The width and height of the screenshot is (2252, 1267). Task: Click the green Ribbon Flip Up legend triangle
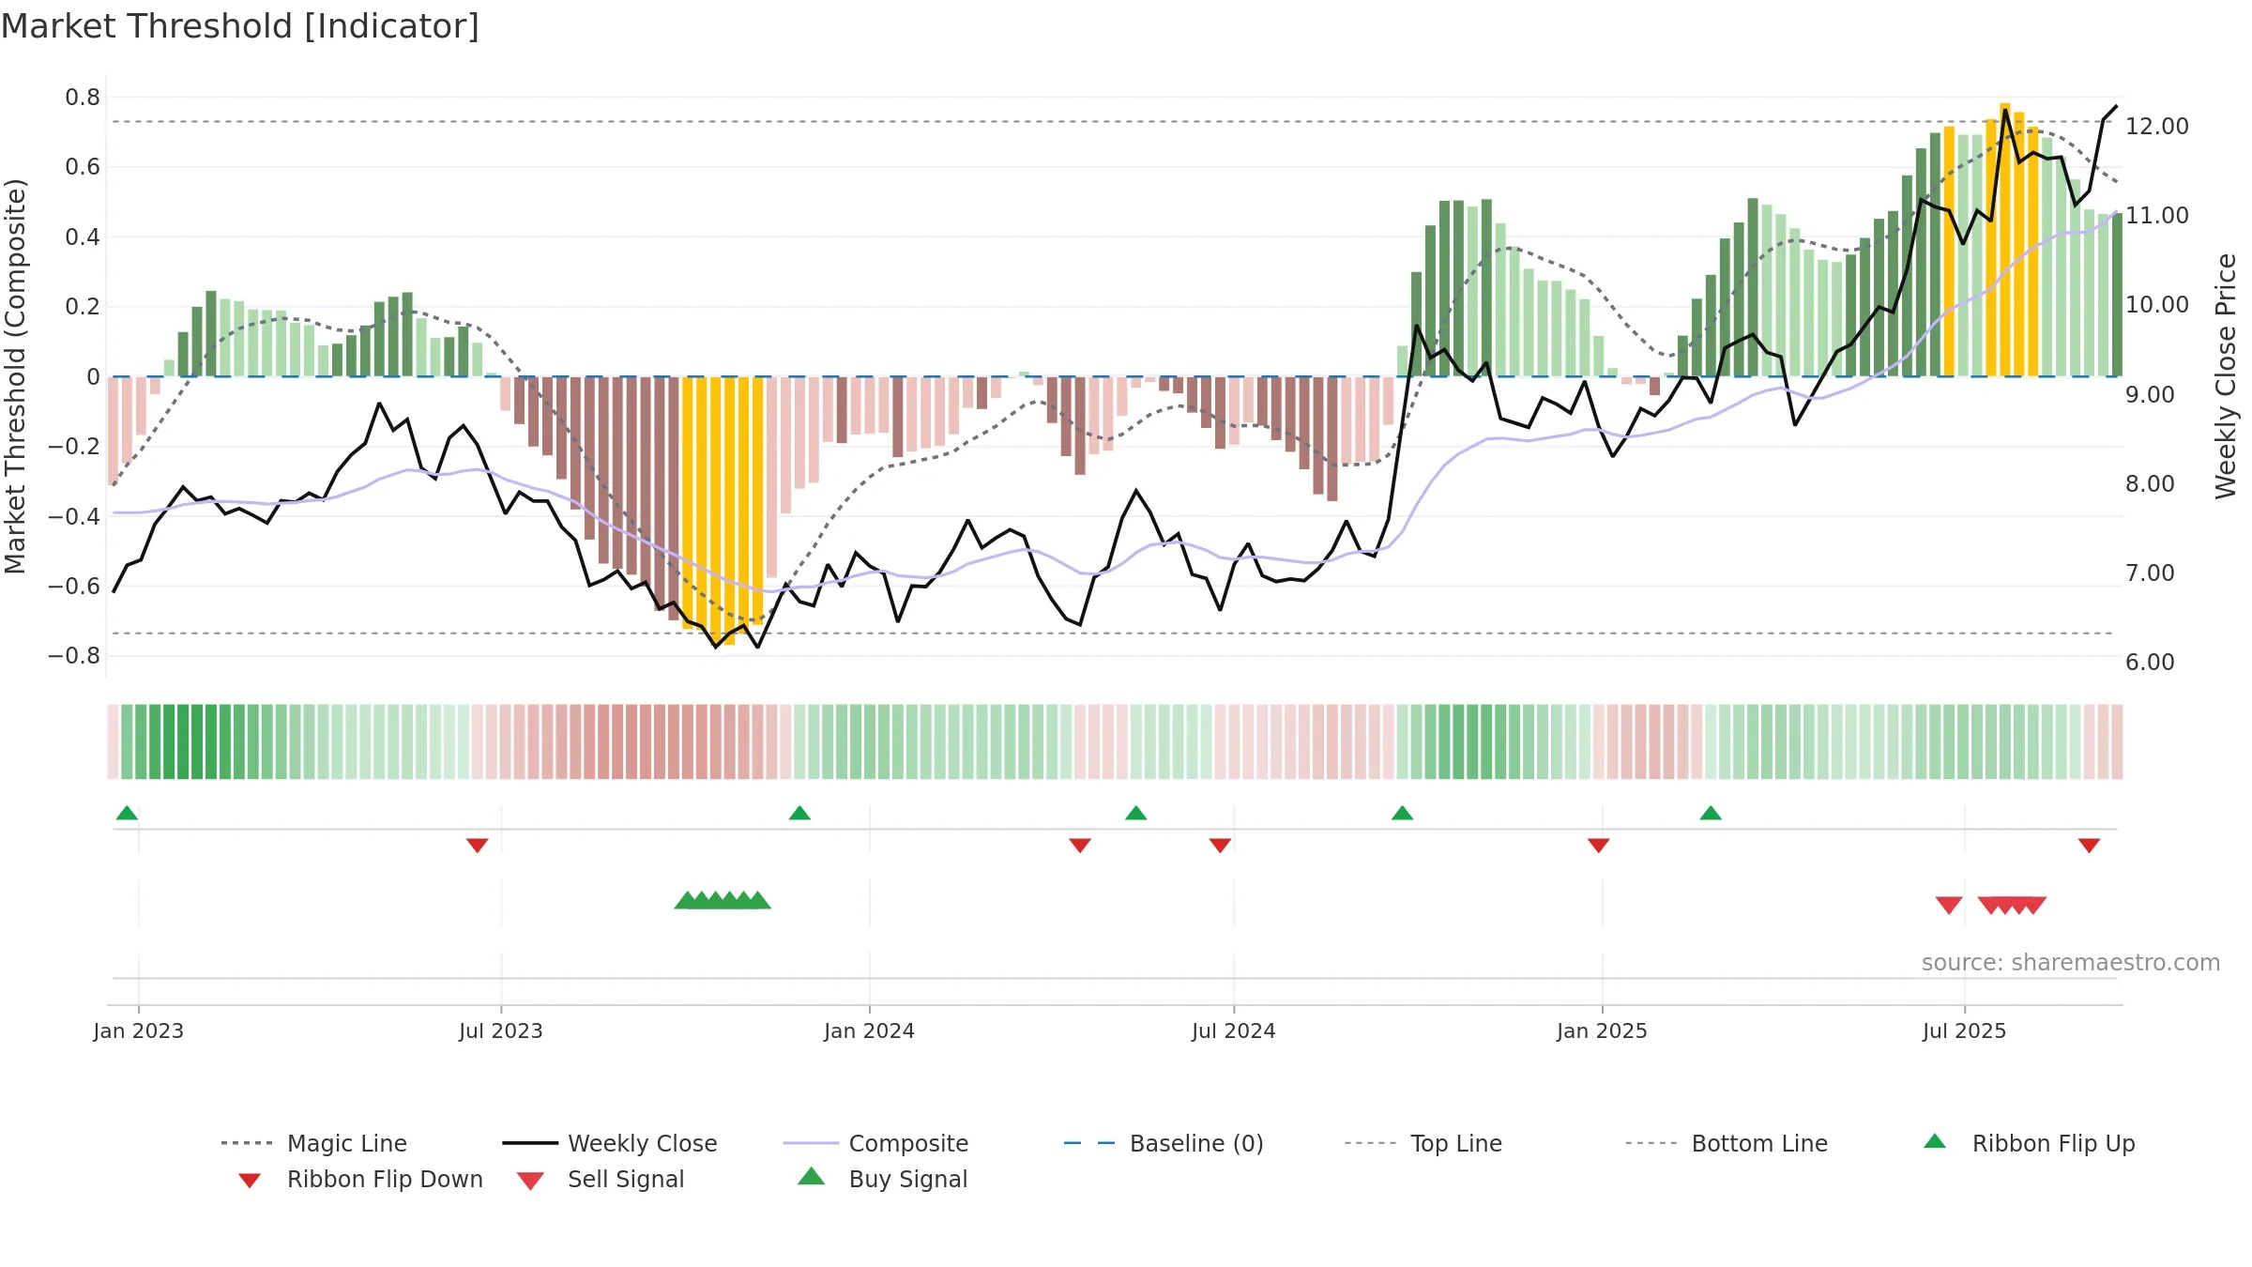pos(1935,1141)
